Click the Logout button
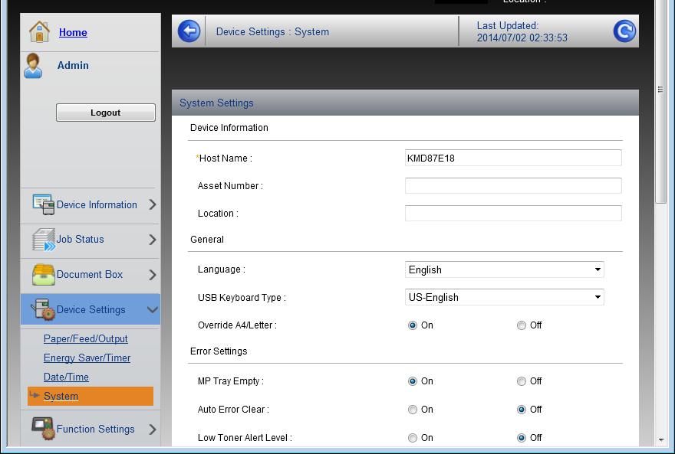Image resolution: width=675 pixels, height=454 pixels. [x=106, y=113]
